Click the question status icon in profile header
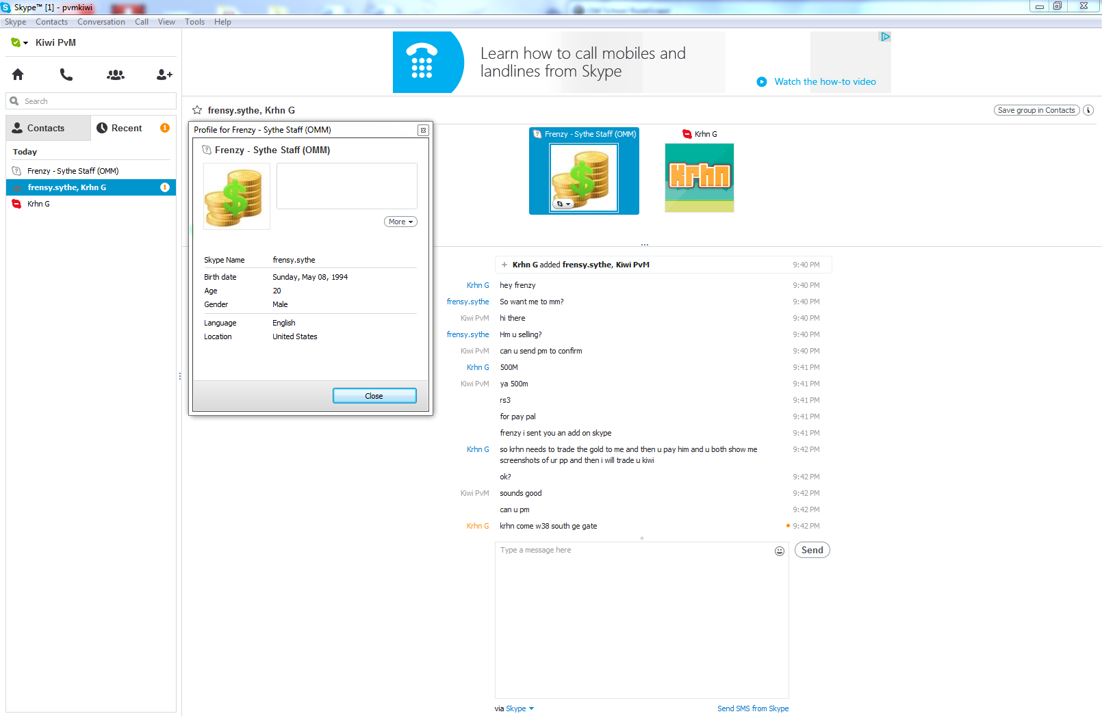Viewport: 1102px width, 716px height. [207, 150]
